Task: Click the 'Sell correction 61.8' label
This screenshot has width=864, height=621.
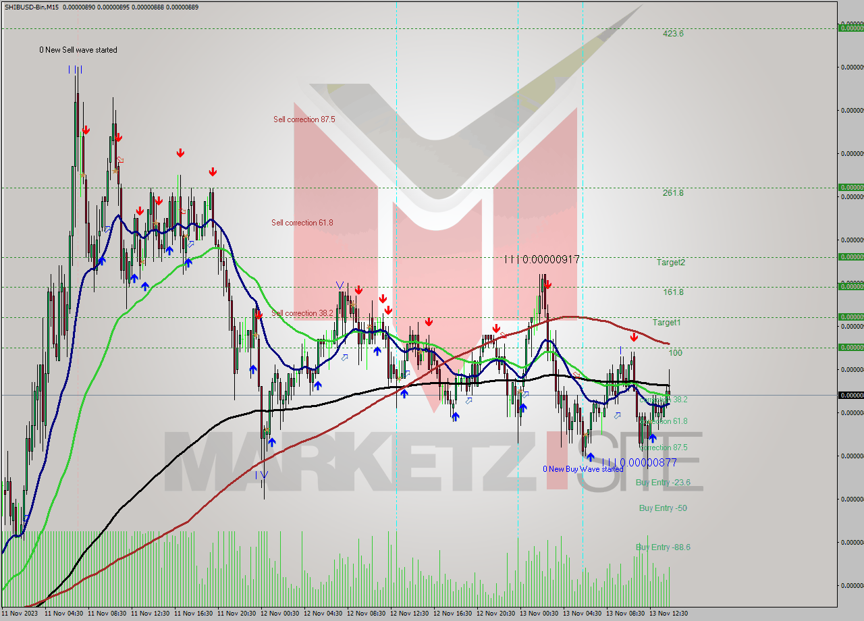Action: point(302,223)
